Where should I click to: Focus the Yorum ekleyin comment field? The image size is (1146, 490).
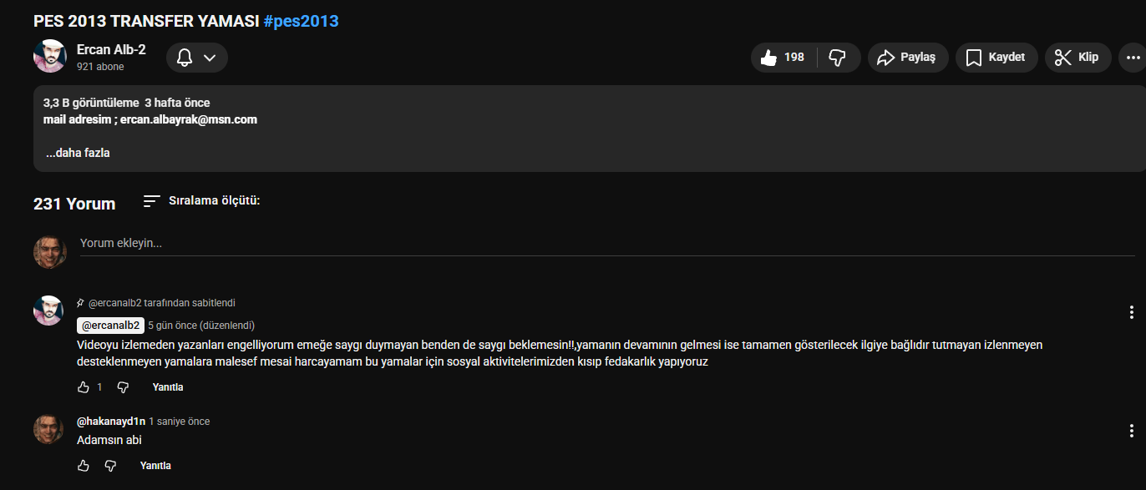(608, 244)
